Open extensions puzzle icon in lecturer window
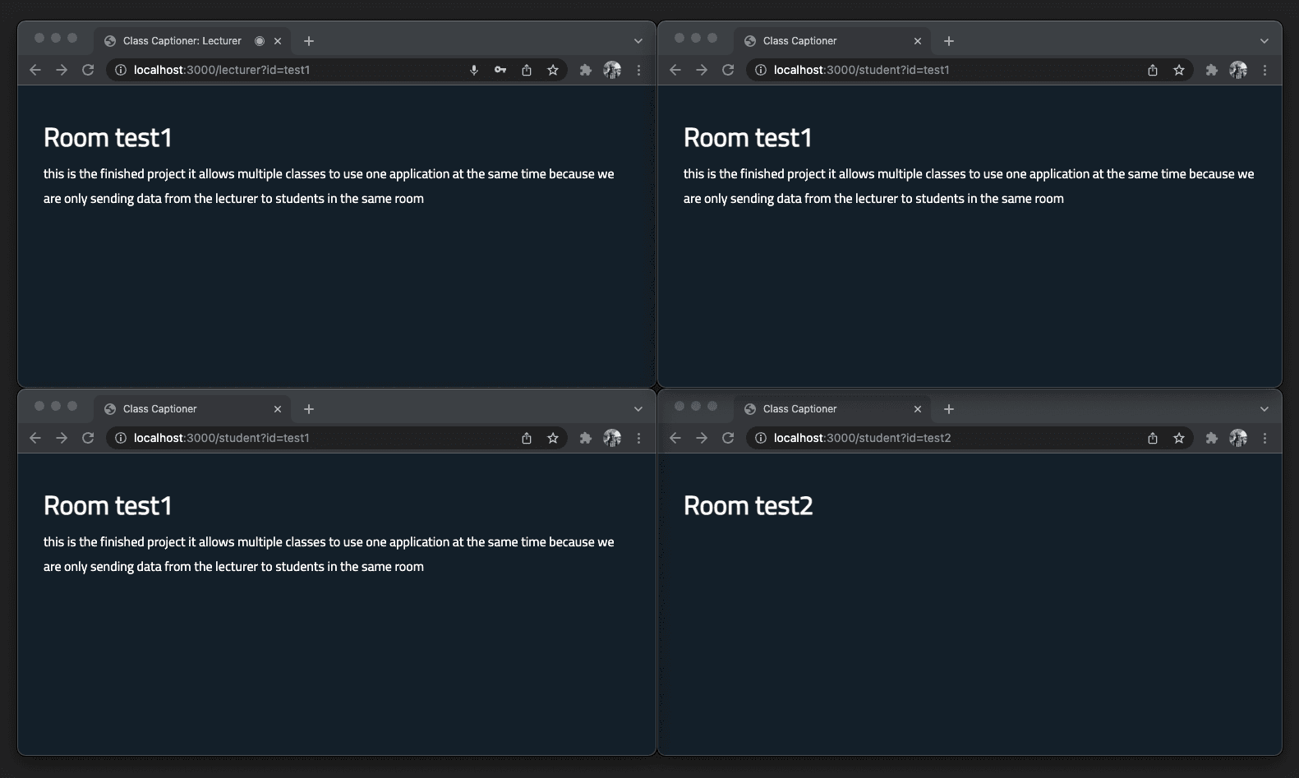Image resolution: width=1299 pixels, height=778 pixels. pyautogui.click(x=586, y=70)
